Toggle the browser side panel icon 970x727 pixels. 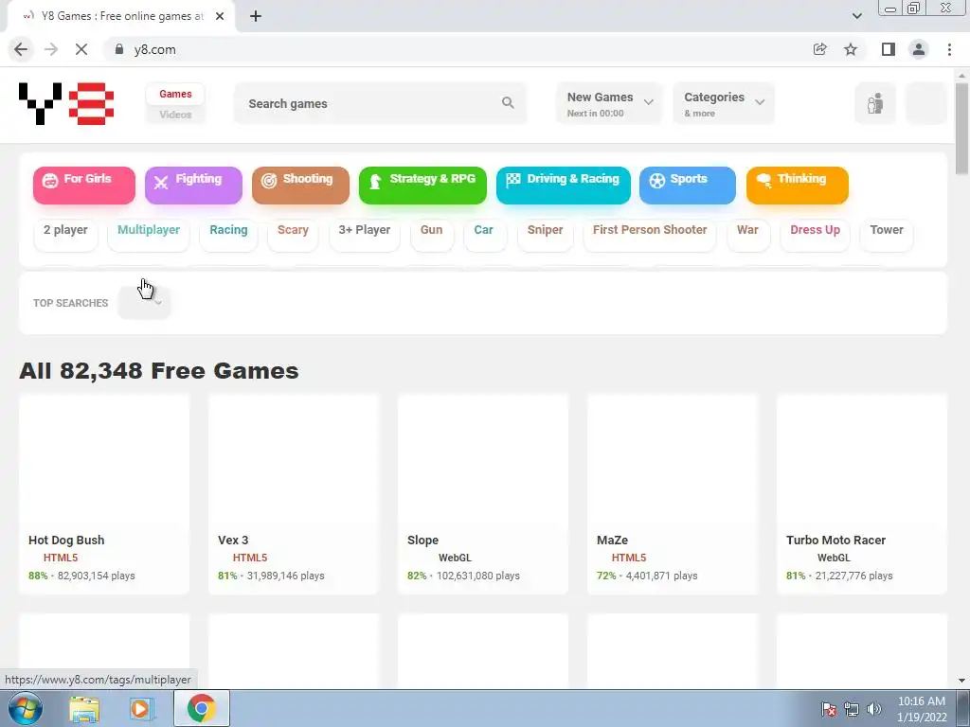coord(889,49)
